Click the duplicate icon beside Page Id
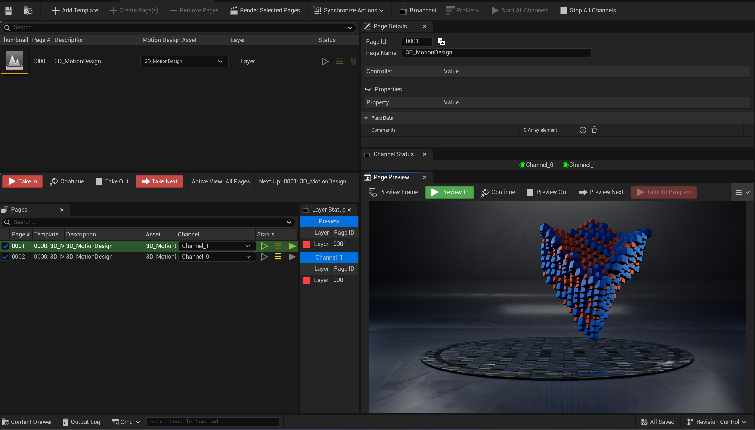This screenshot has height=430, width=755. pos(441,42)
